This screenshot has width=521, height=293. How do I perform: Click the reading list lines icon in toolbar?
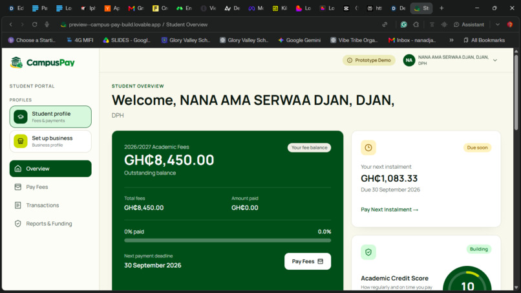432,25
